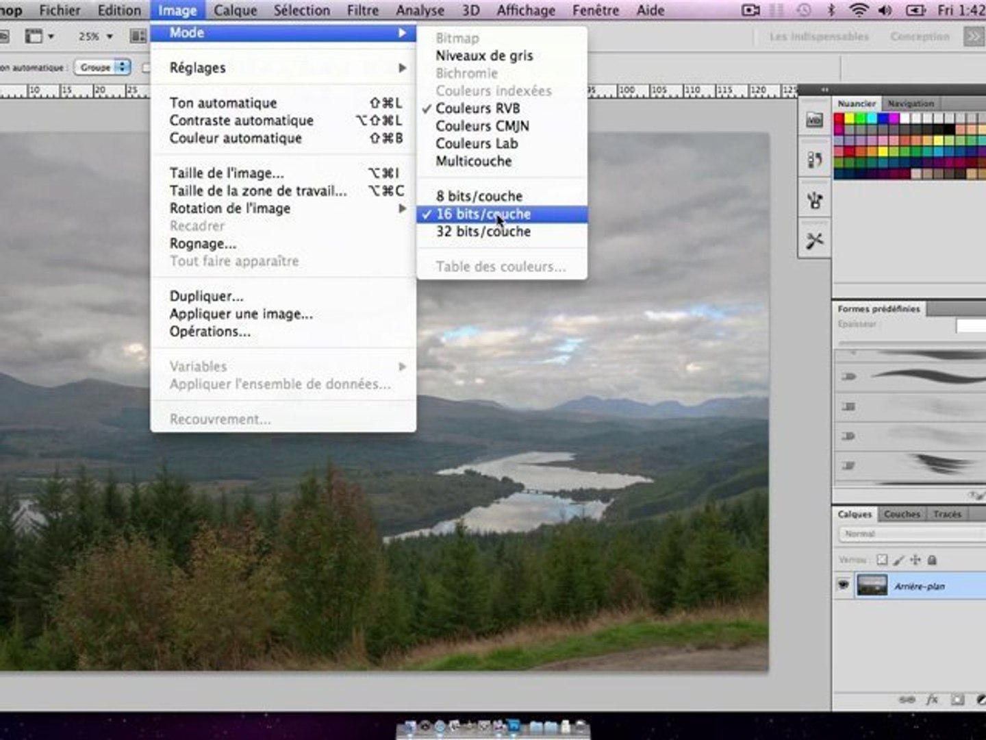Select 8 bits/couche
The height and width of the screenshot is (740, 986).
pos(502,197)
